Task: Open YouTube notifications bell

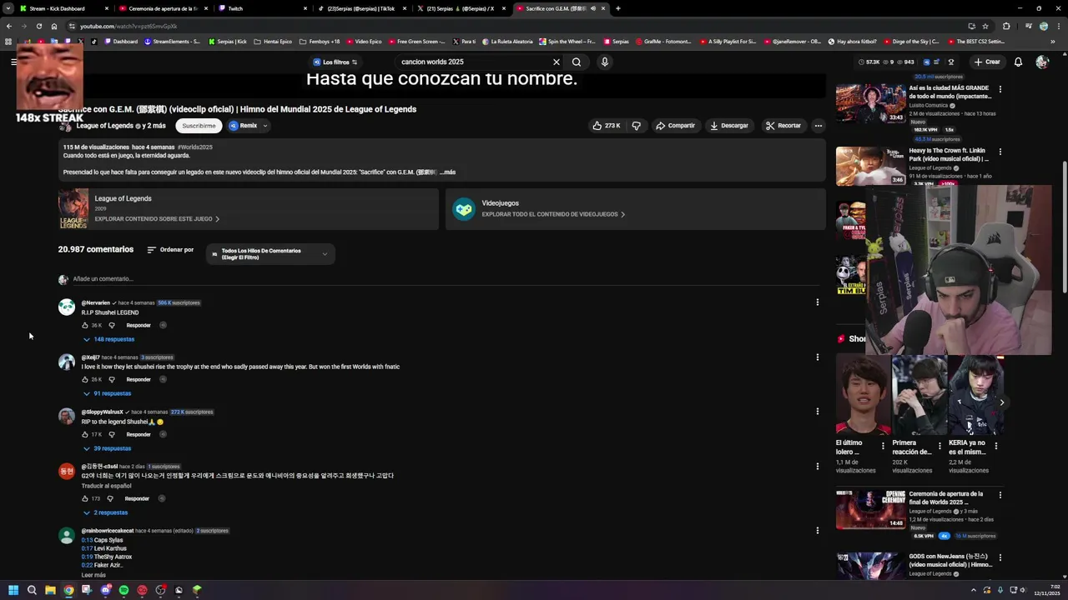Action: point(1018,62)
